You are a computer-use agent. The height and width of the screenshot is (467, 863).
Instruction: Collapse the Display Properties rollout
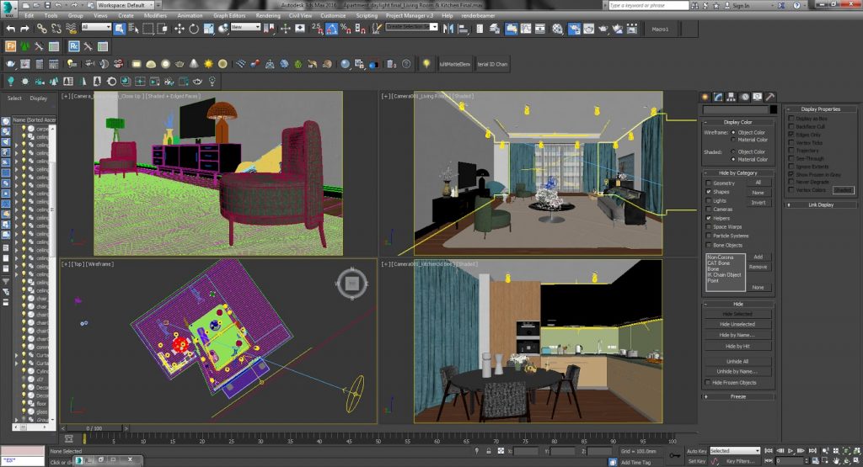point(821,109)
